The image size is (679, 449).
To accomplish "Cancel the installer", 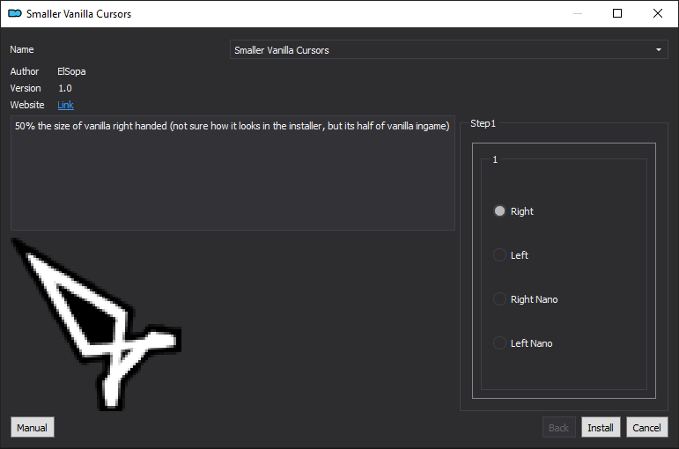I will (x=646, y=427).
